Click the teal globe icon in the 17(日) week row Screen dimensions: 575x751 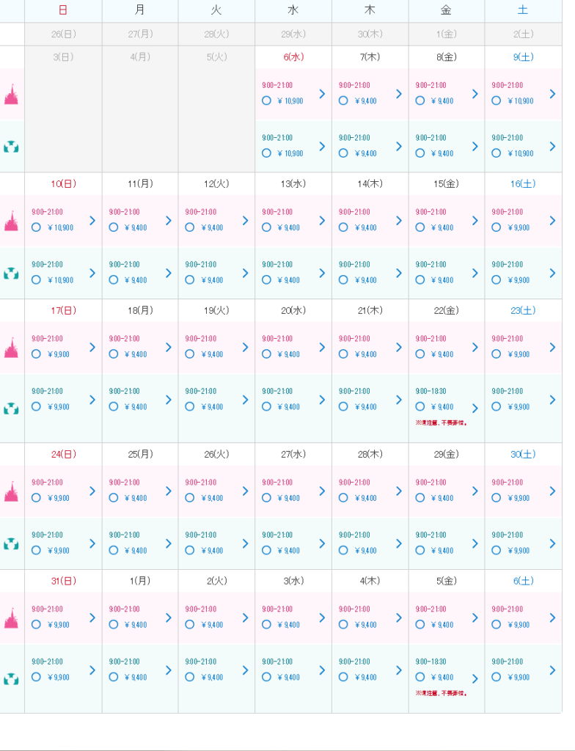pyautogui.click(x=11, y=409)
